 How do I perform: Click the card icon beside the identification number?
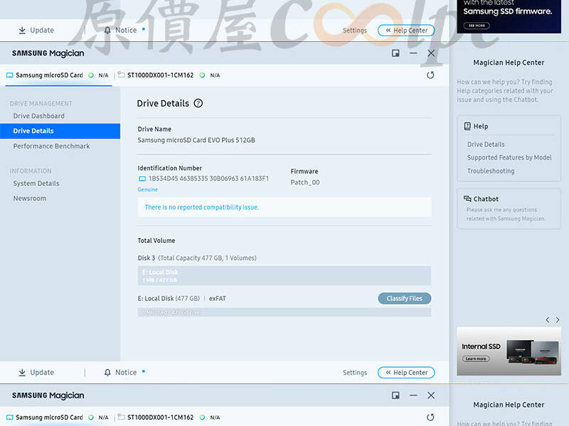click(142, 179)
